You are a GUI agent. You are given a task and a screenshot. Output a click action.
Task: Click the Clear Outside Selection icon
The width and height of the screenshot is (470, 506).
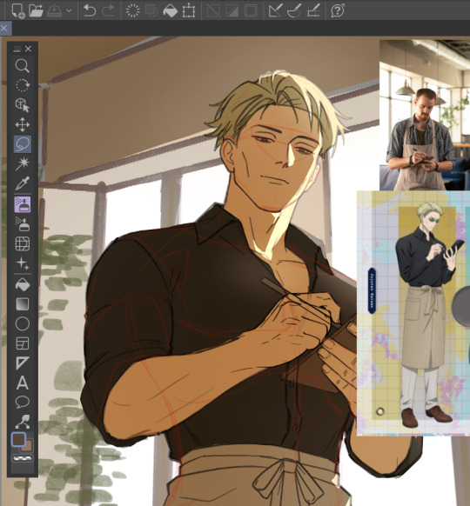click(151, 10)
